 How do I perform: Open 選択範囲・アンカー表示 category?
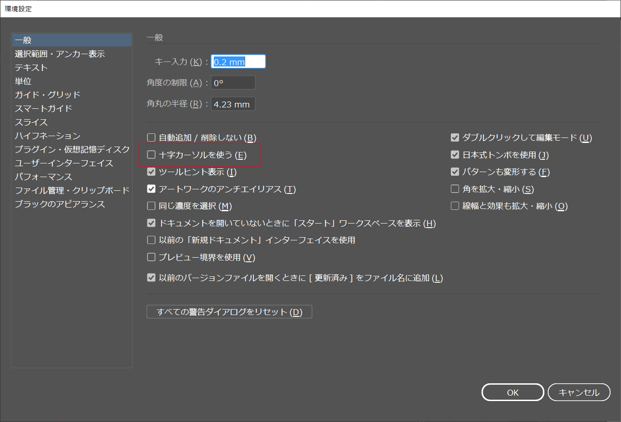(x=60, y=54)
